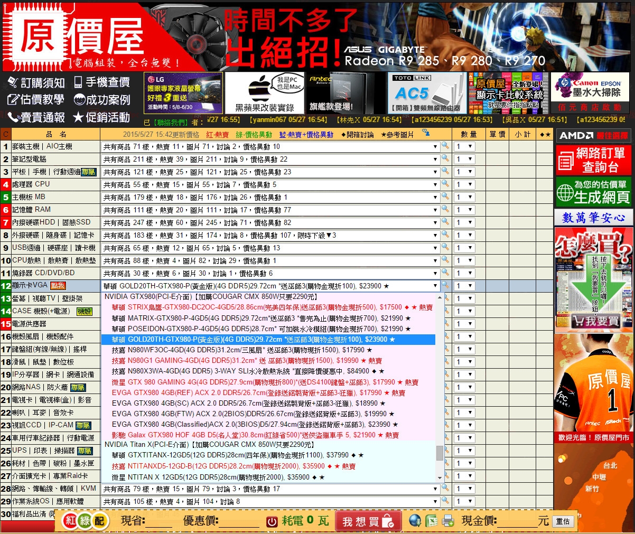Select 華碩 MATRIX-GTX980-P-4GD5 option

pyautogui.click(x=268, y=318)
